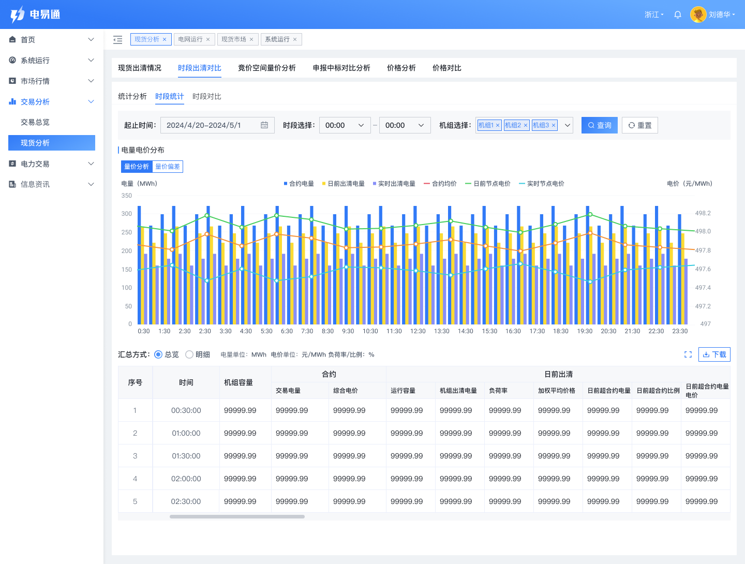Expand the 系统运行 sidebar menu

52,61
